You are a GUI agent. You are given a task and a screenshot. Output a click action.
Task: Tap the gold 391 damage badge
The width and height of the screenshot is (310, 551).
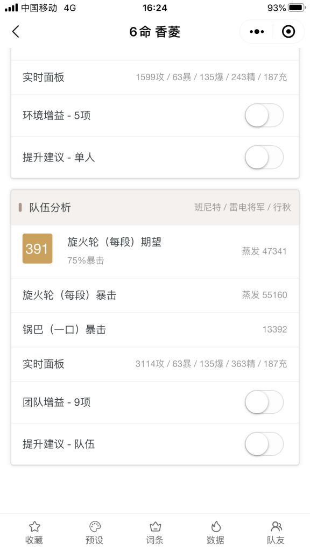click(36, 249)
